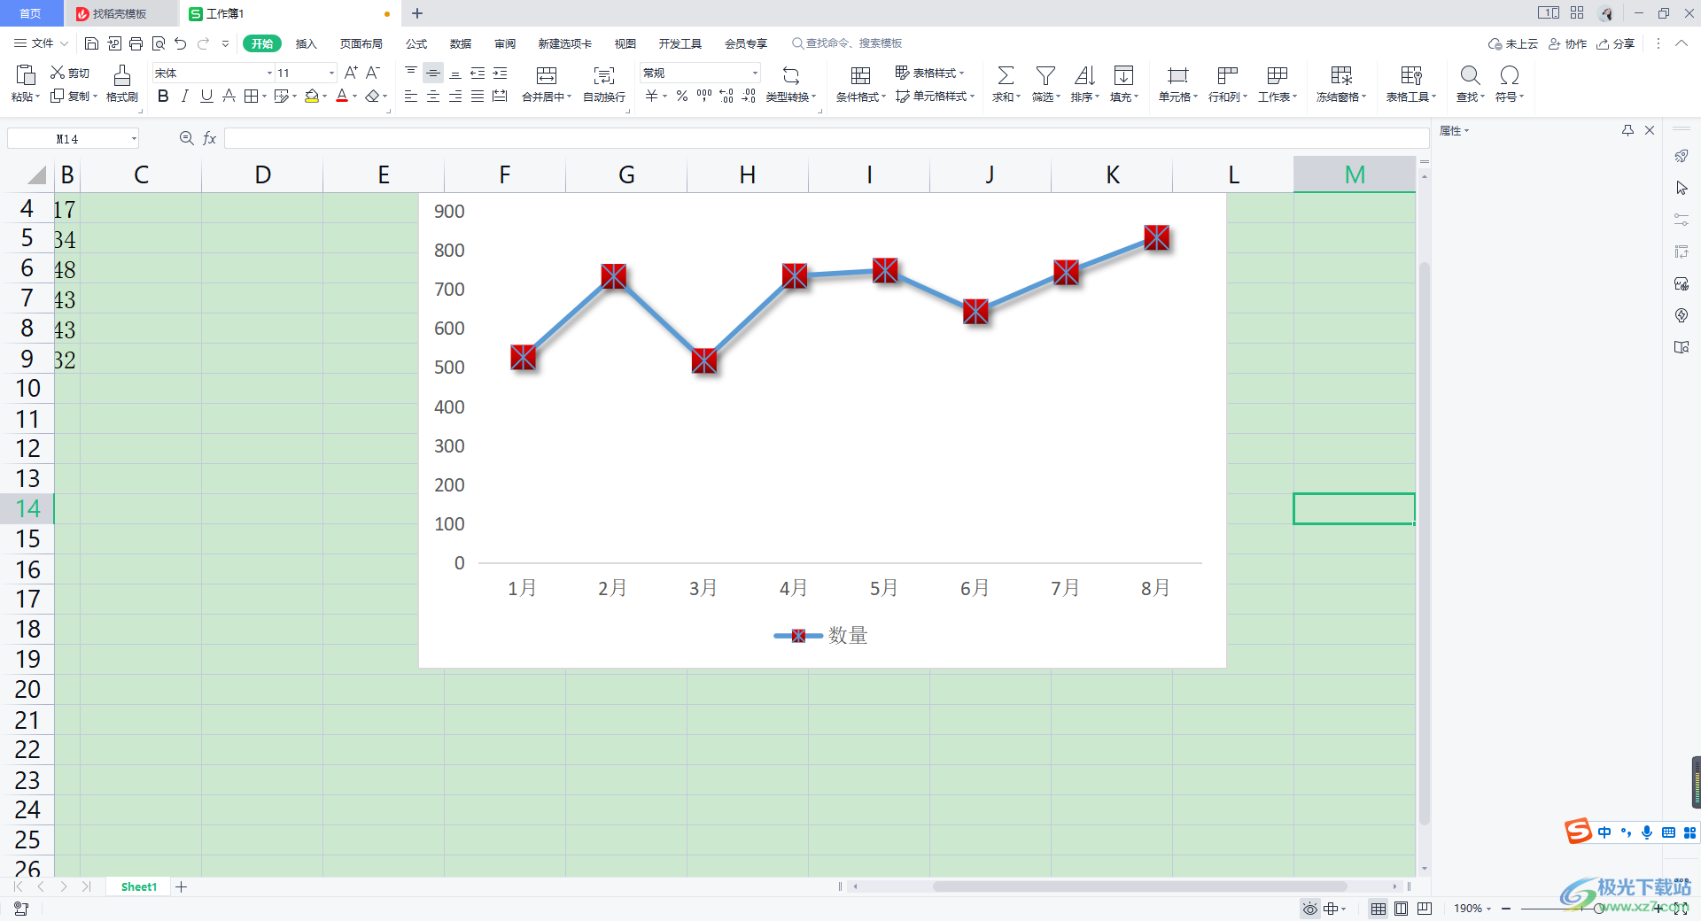Click the Sum (求和) sigma icon
Viewport: 1701px width, 921px height.
pyautogui.click(x=1006, y=75)
